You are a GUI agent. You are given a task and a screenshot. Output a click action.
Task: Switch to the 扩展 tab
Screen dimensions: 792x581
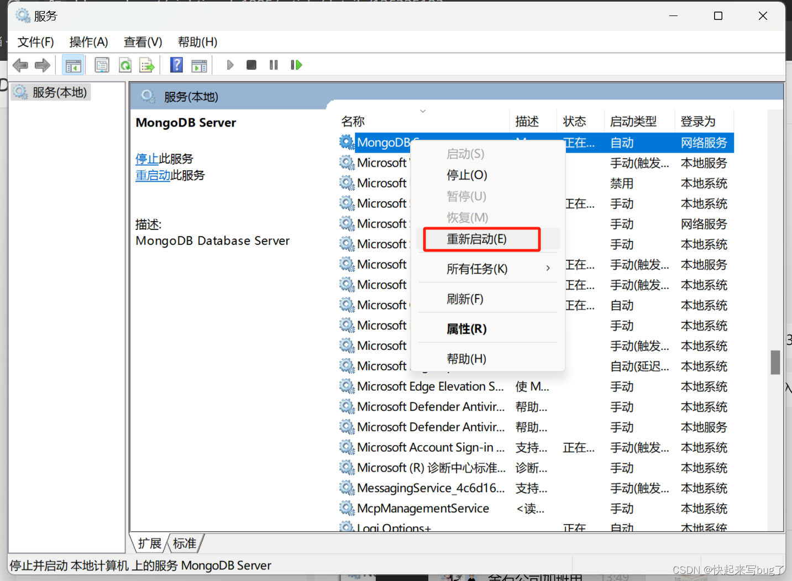coord(150,543)
